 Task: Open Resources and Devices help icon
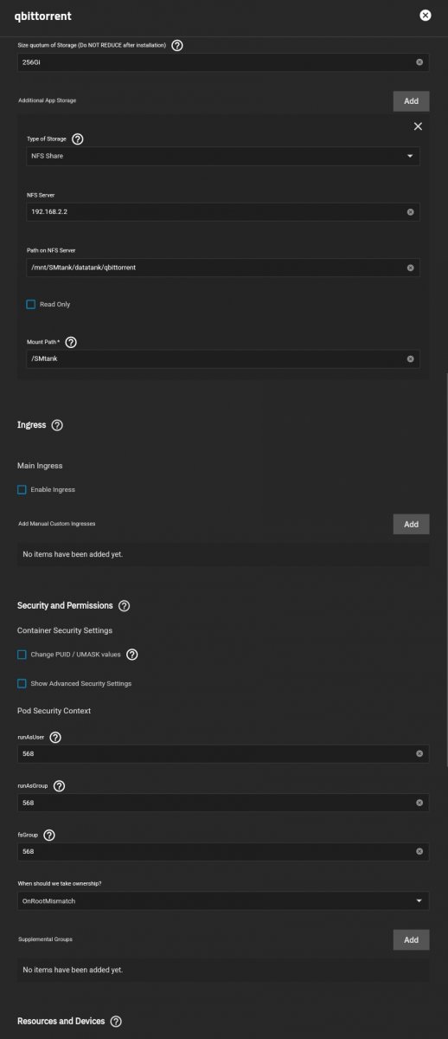[x=116, y=1022]
